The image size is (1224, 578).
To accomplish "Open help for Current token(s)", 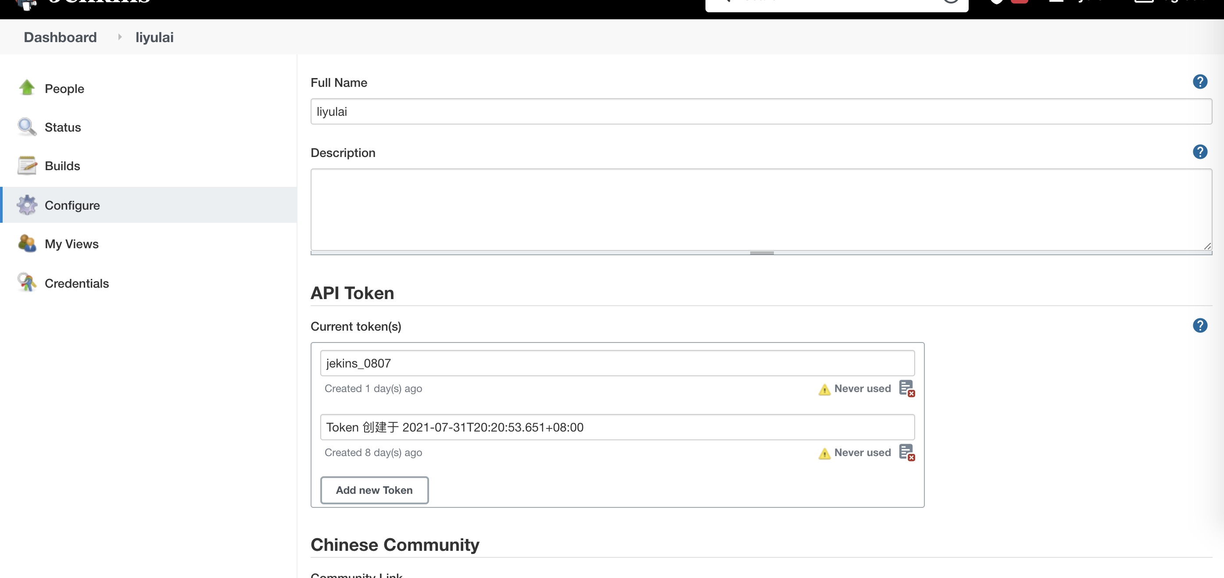I will (x=1199, y=326).
